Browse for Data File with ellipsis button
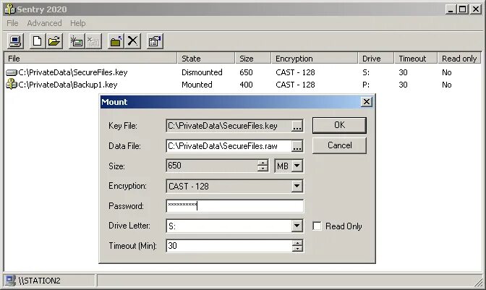 pos(297,146)
